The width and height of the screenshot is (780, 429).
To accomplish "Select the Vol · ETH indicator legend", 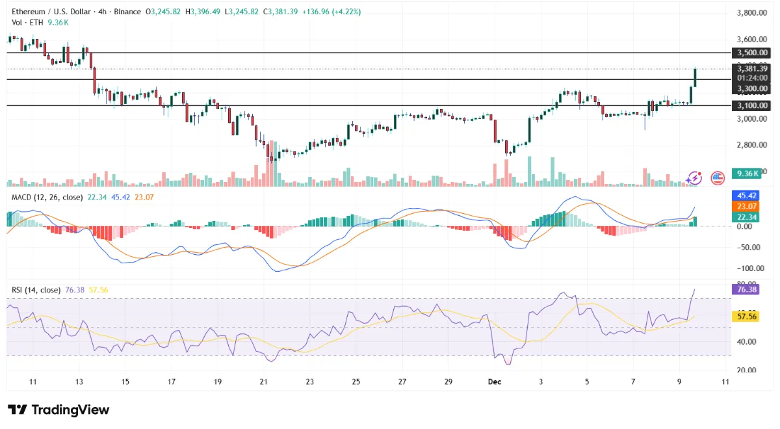I will [x=27, y=22].
